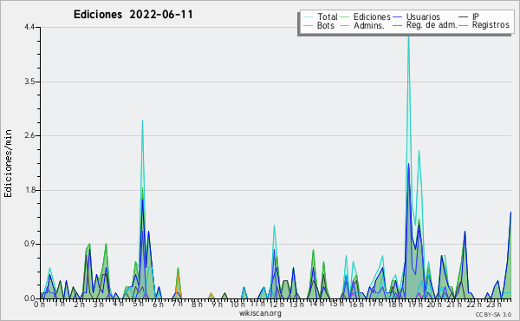Click the wikiscan.org source label
Image resolution: width=520 pixels, height=321 pixels.
click(260, 313)
